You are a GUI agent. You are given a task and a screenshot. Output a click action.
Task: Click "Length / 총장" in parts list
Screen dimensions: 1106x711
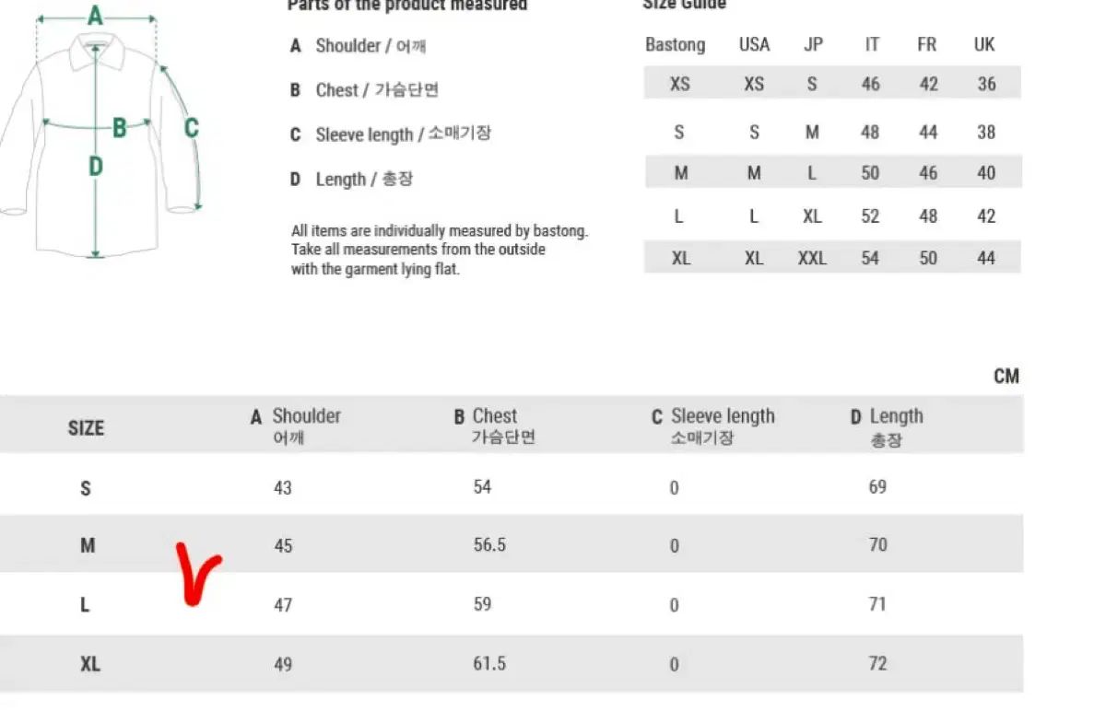[364, 180]
